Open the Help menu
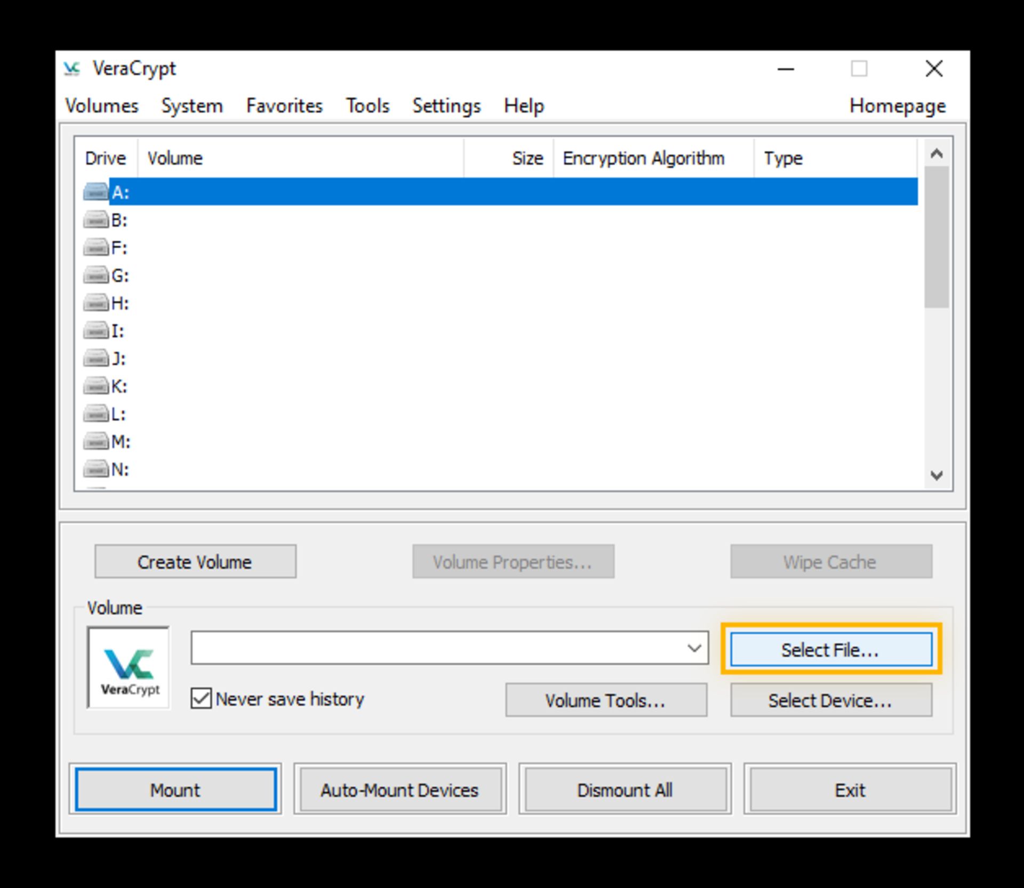 coord(524,106)
